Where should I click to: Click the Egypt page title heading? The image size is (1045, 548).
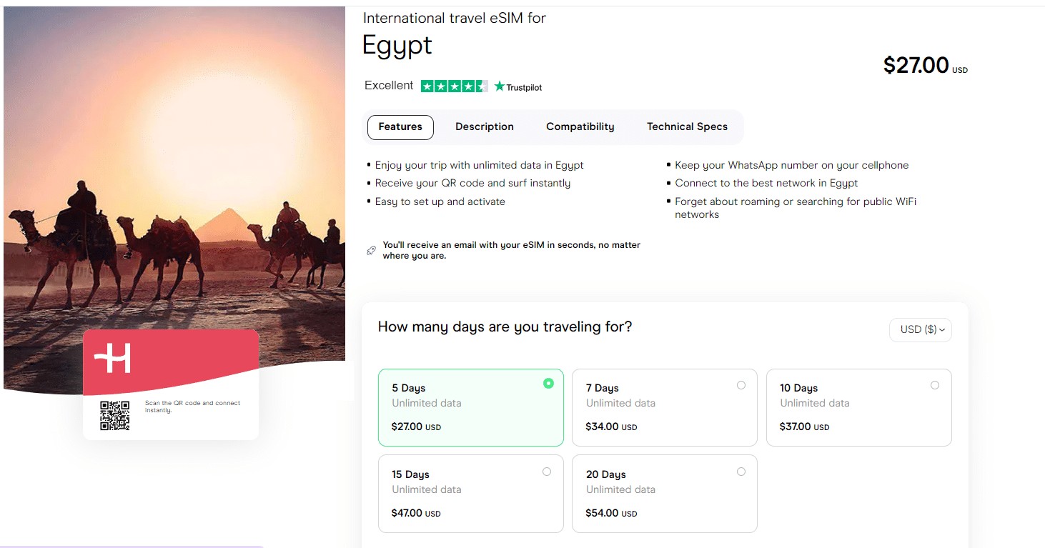tap(397, 45)
